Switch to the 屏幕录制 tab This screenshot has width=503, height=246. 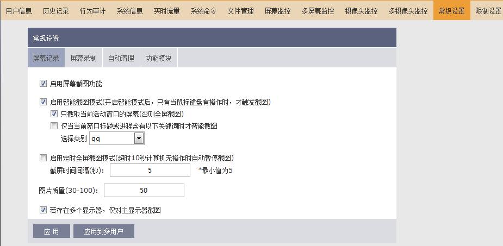[x=83, y=58]
